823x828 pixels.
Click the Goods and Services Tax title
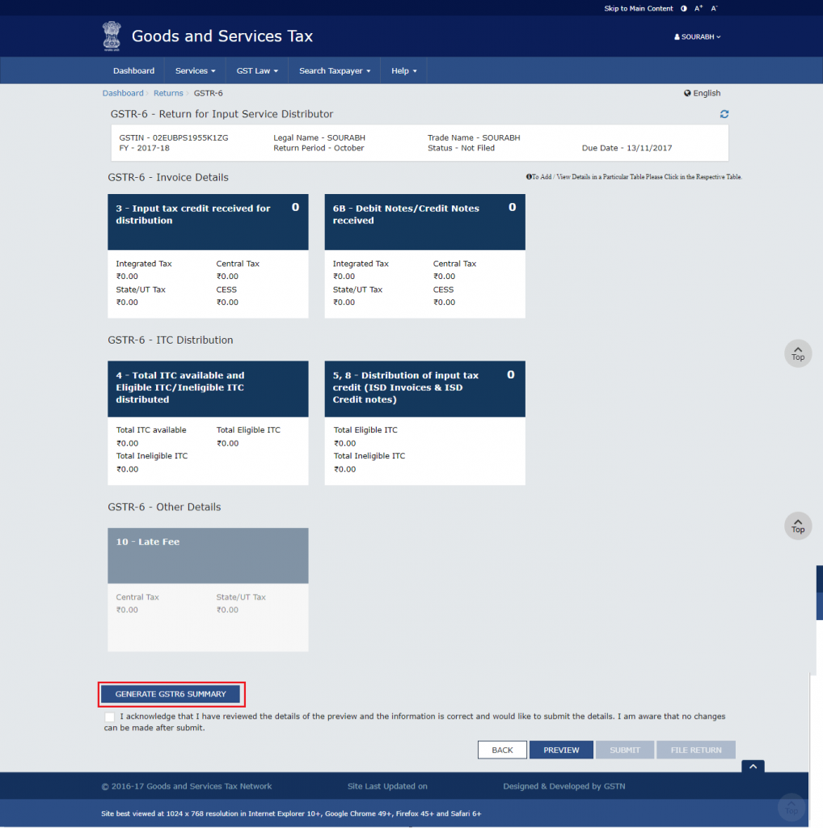tap(222, 36)
